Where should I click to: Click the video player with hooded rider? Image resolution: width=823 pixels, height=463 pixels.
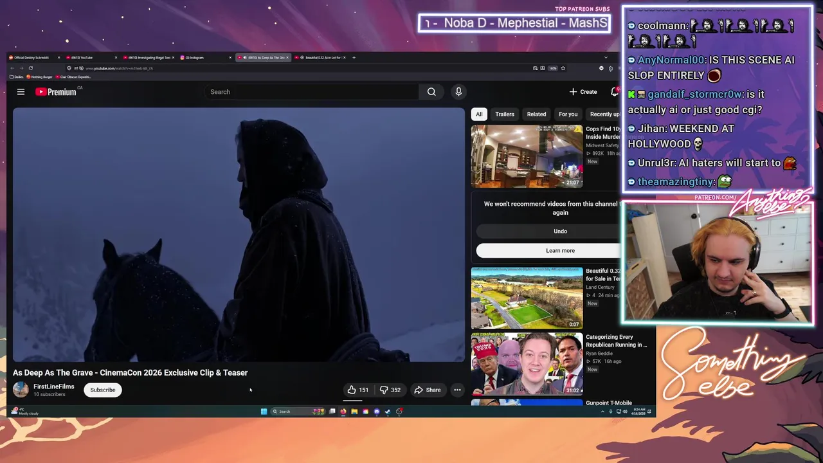click(239, 235)
